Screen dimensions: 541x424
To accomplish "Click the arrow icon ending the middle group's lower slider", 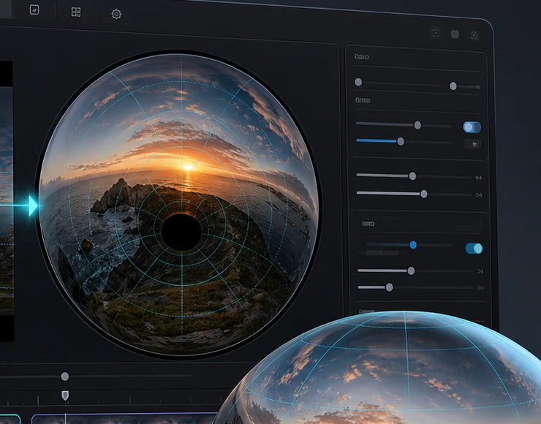I will tap(479, 195).
